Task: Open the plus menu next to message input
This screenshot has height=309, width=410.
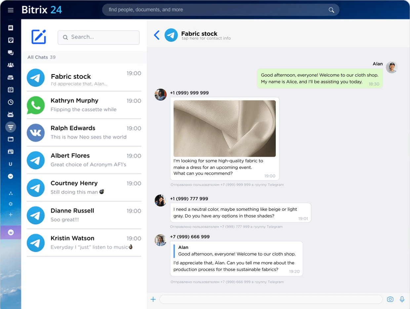Action: coord(153,299)
